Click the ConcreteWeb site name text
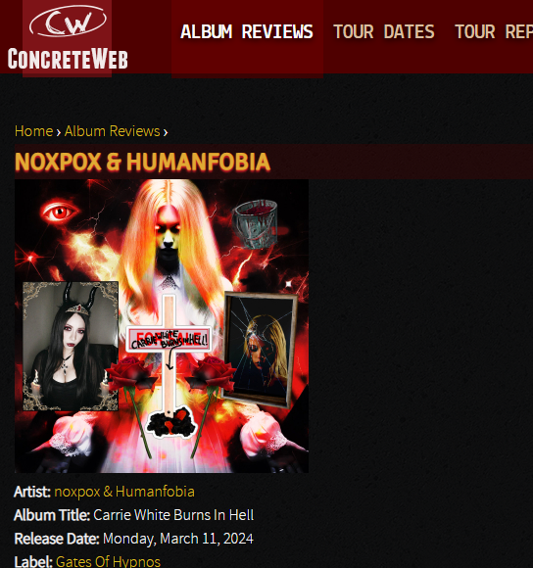Viewport: 533px width, 568px height. (x=68, y=59)
